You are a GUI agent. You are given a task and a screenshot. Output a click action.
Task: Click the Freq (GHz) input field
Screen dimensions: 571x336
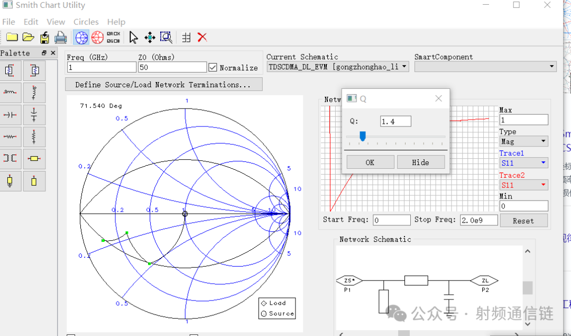tap(102, 67)
